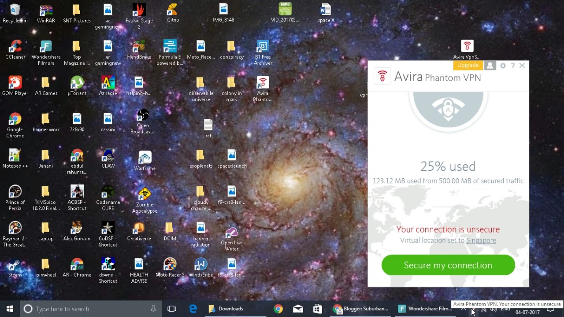Select the ref text file icon
The width and height of the screenshot is (564, 317).
click(x=208, y=129)
